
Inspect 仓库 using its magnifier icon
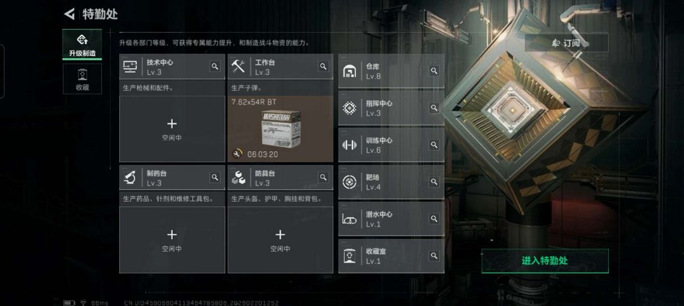(434, 71)
